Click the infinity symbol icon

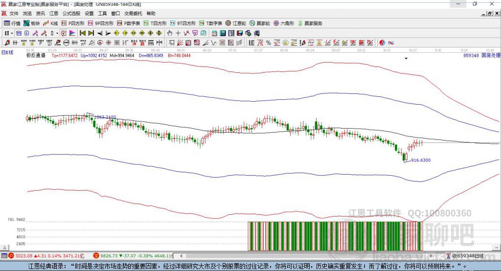pyautogui.click(x=391, y=43)
